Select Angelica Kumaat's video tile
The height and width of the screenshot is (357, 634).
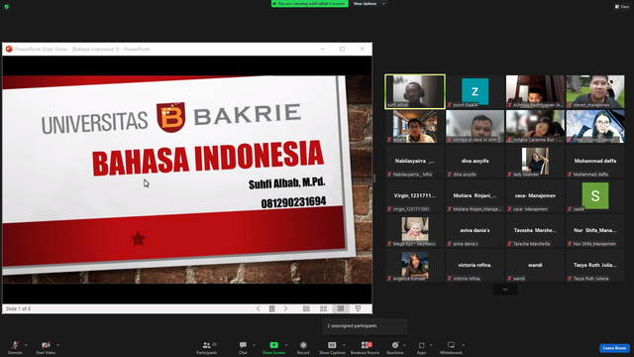point(415,266)
